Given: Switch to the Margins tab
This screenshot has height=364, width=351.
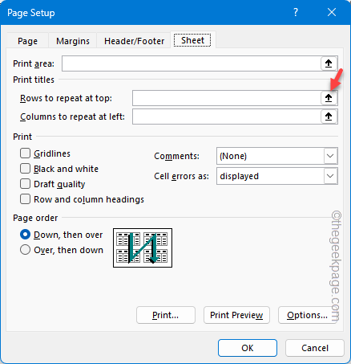Looking at the screenshot, I should [x=73, y=41].
